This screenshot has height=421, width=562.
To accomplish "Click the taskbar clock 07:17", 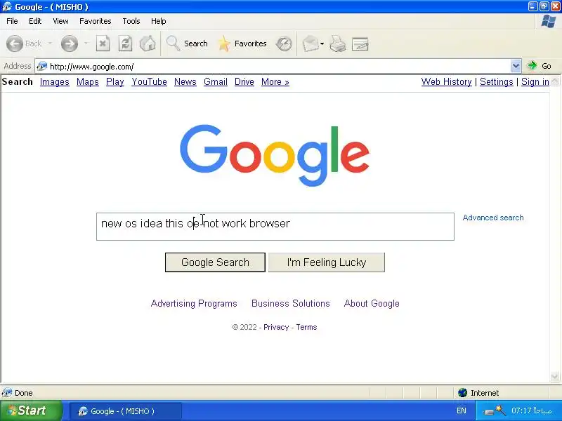I will [532, 410].
